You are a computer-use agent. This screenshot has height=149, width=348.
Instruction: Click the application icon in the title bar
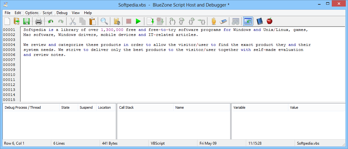tap(6, 4)
